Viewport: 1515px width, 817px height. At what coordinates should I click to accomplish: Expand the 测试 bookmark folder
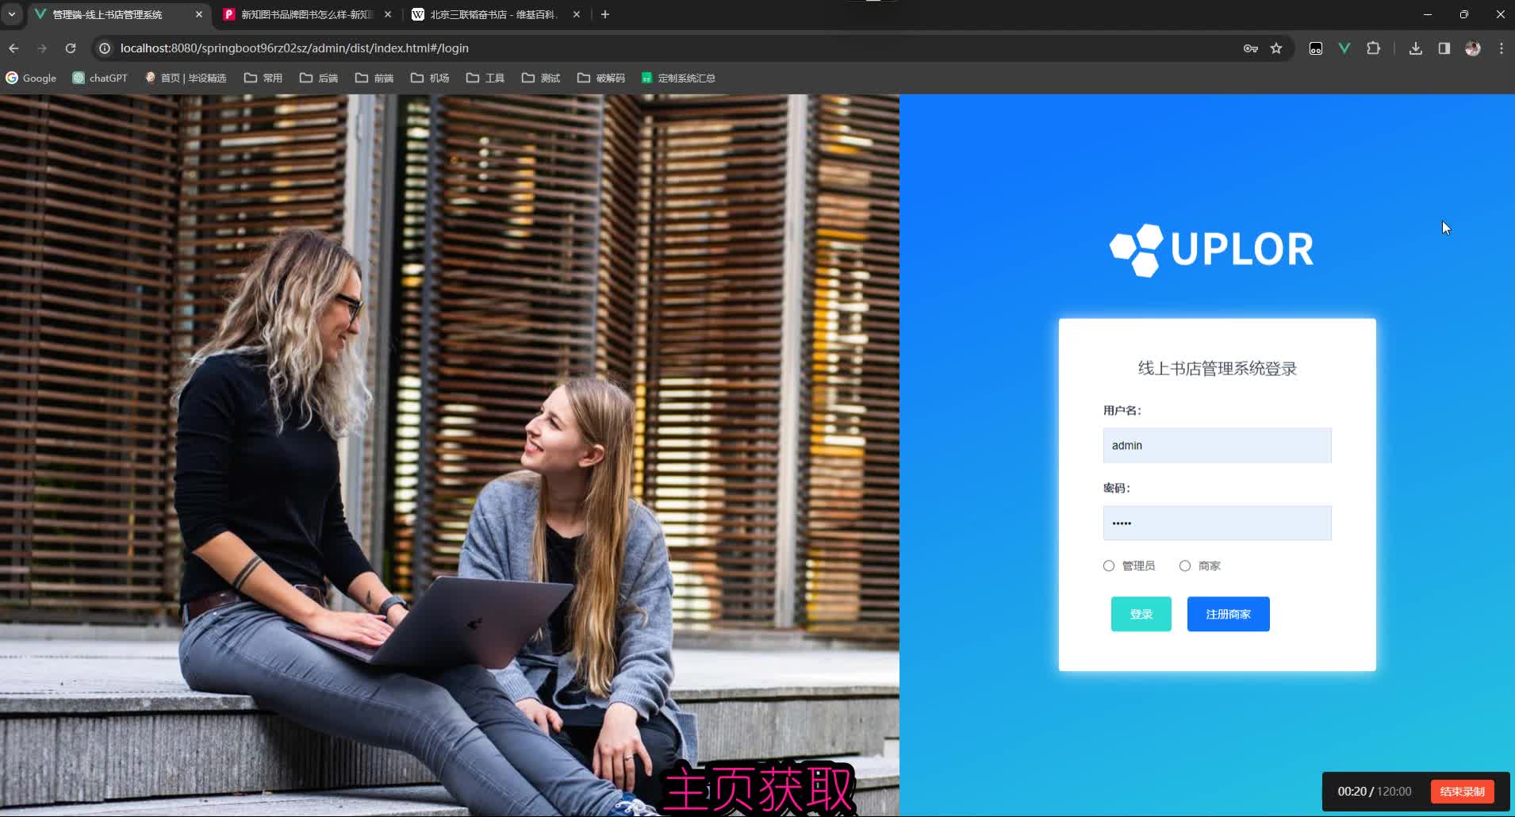(x=541, y=78)
